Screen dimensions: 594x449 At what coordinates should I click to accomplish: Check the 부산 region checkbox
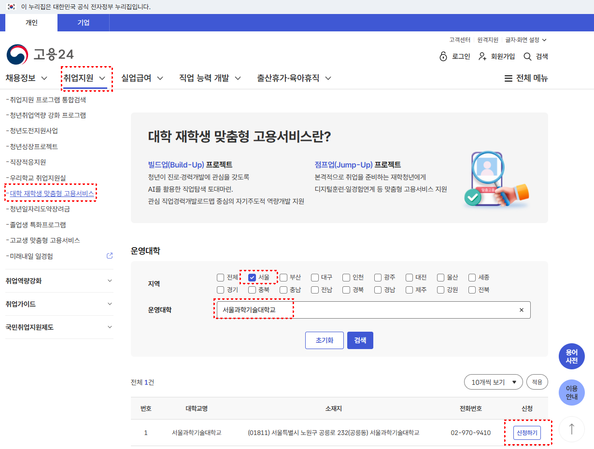283,277
